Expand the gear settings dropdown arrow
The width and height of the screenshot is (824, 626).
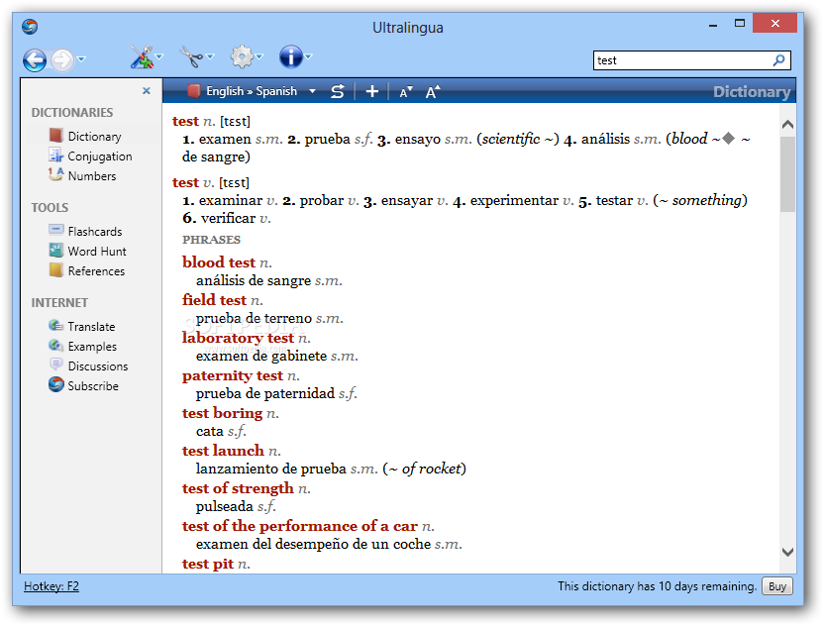(x=259, y=56)
